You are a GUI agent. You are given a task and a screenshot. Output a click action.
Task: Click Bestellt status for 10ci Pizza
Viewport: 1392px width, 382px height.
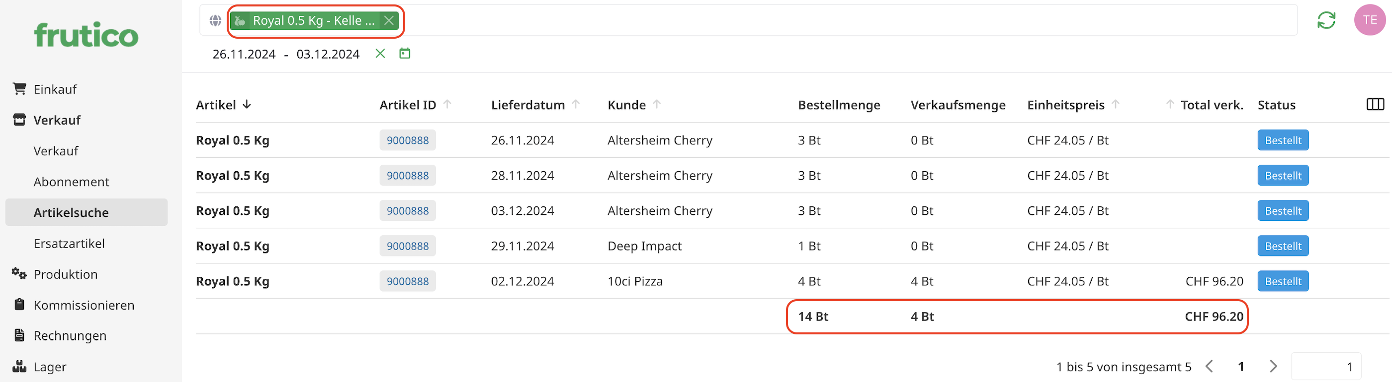(1282, 281)
